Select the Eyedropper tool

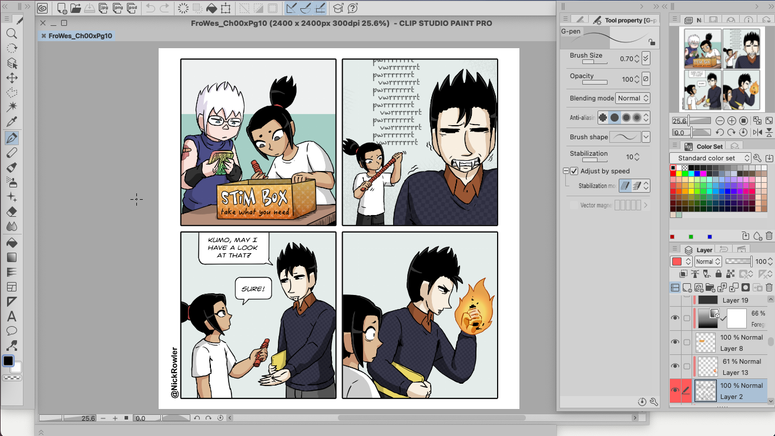tap(12, 122)
